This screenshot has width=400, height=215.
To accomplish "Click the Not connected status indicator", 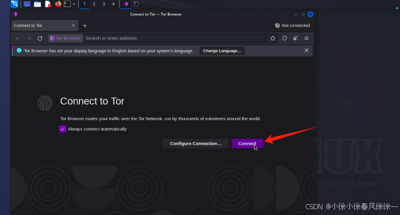I will pos(292,25).
